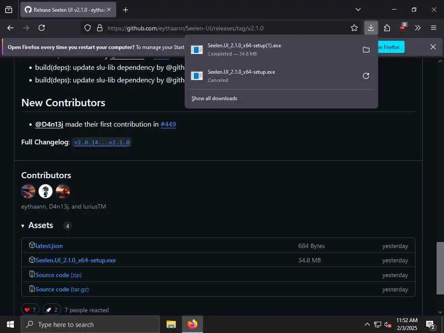Click the taskbar search box
This screenshot has height=333, width=444.
coord(90,324)
